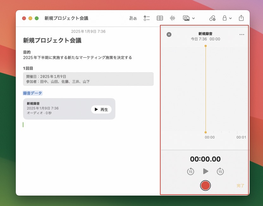Screen dimensions: 263x206
Task: Skip back 15 seconds in recording
Action: [x=190, y=171]
